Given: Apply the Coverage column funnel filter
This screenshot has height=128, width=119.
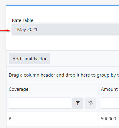Looking at the screenshot, I should pyautogui.click(x=78, y=103).
